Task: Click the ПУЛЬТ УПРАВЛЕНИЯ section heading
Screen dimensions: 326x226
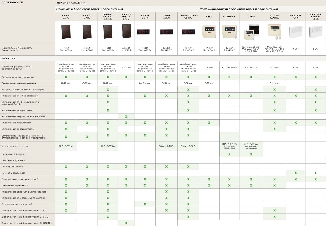Action: pos(71,3)
